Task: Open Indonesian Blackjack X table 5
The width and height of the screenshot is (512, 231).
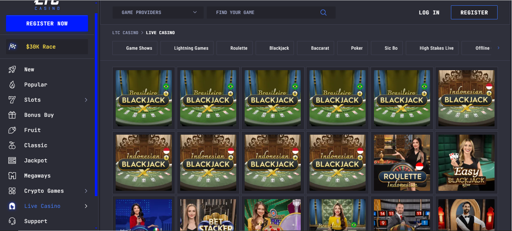Action: (208, 163)
